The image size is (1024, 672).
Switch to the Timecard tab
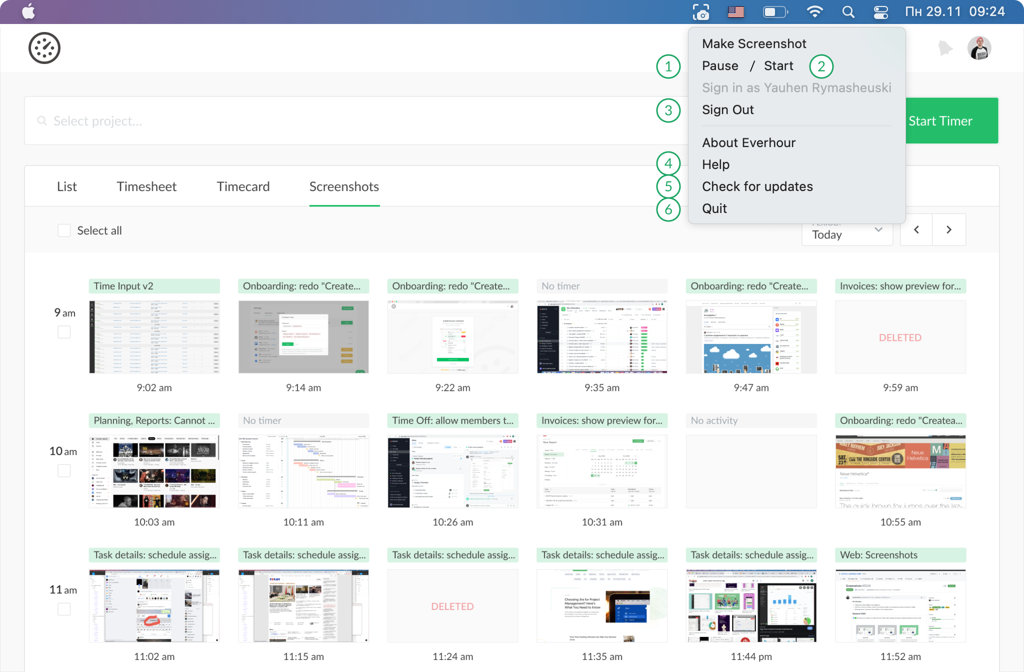(243, 186)
